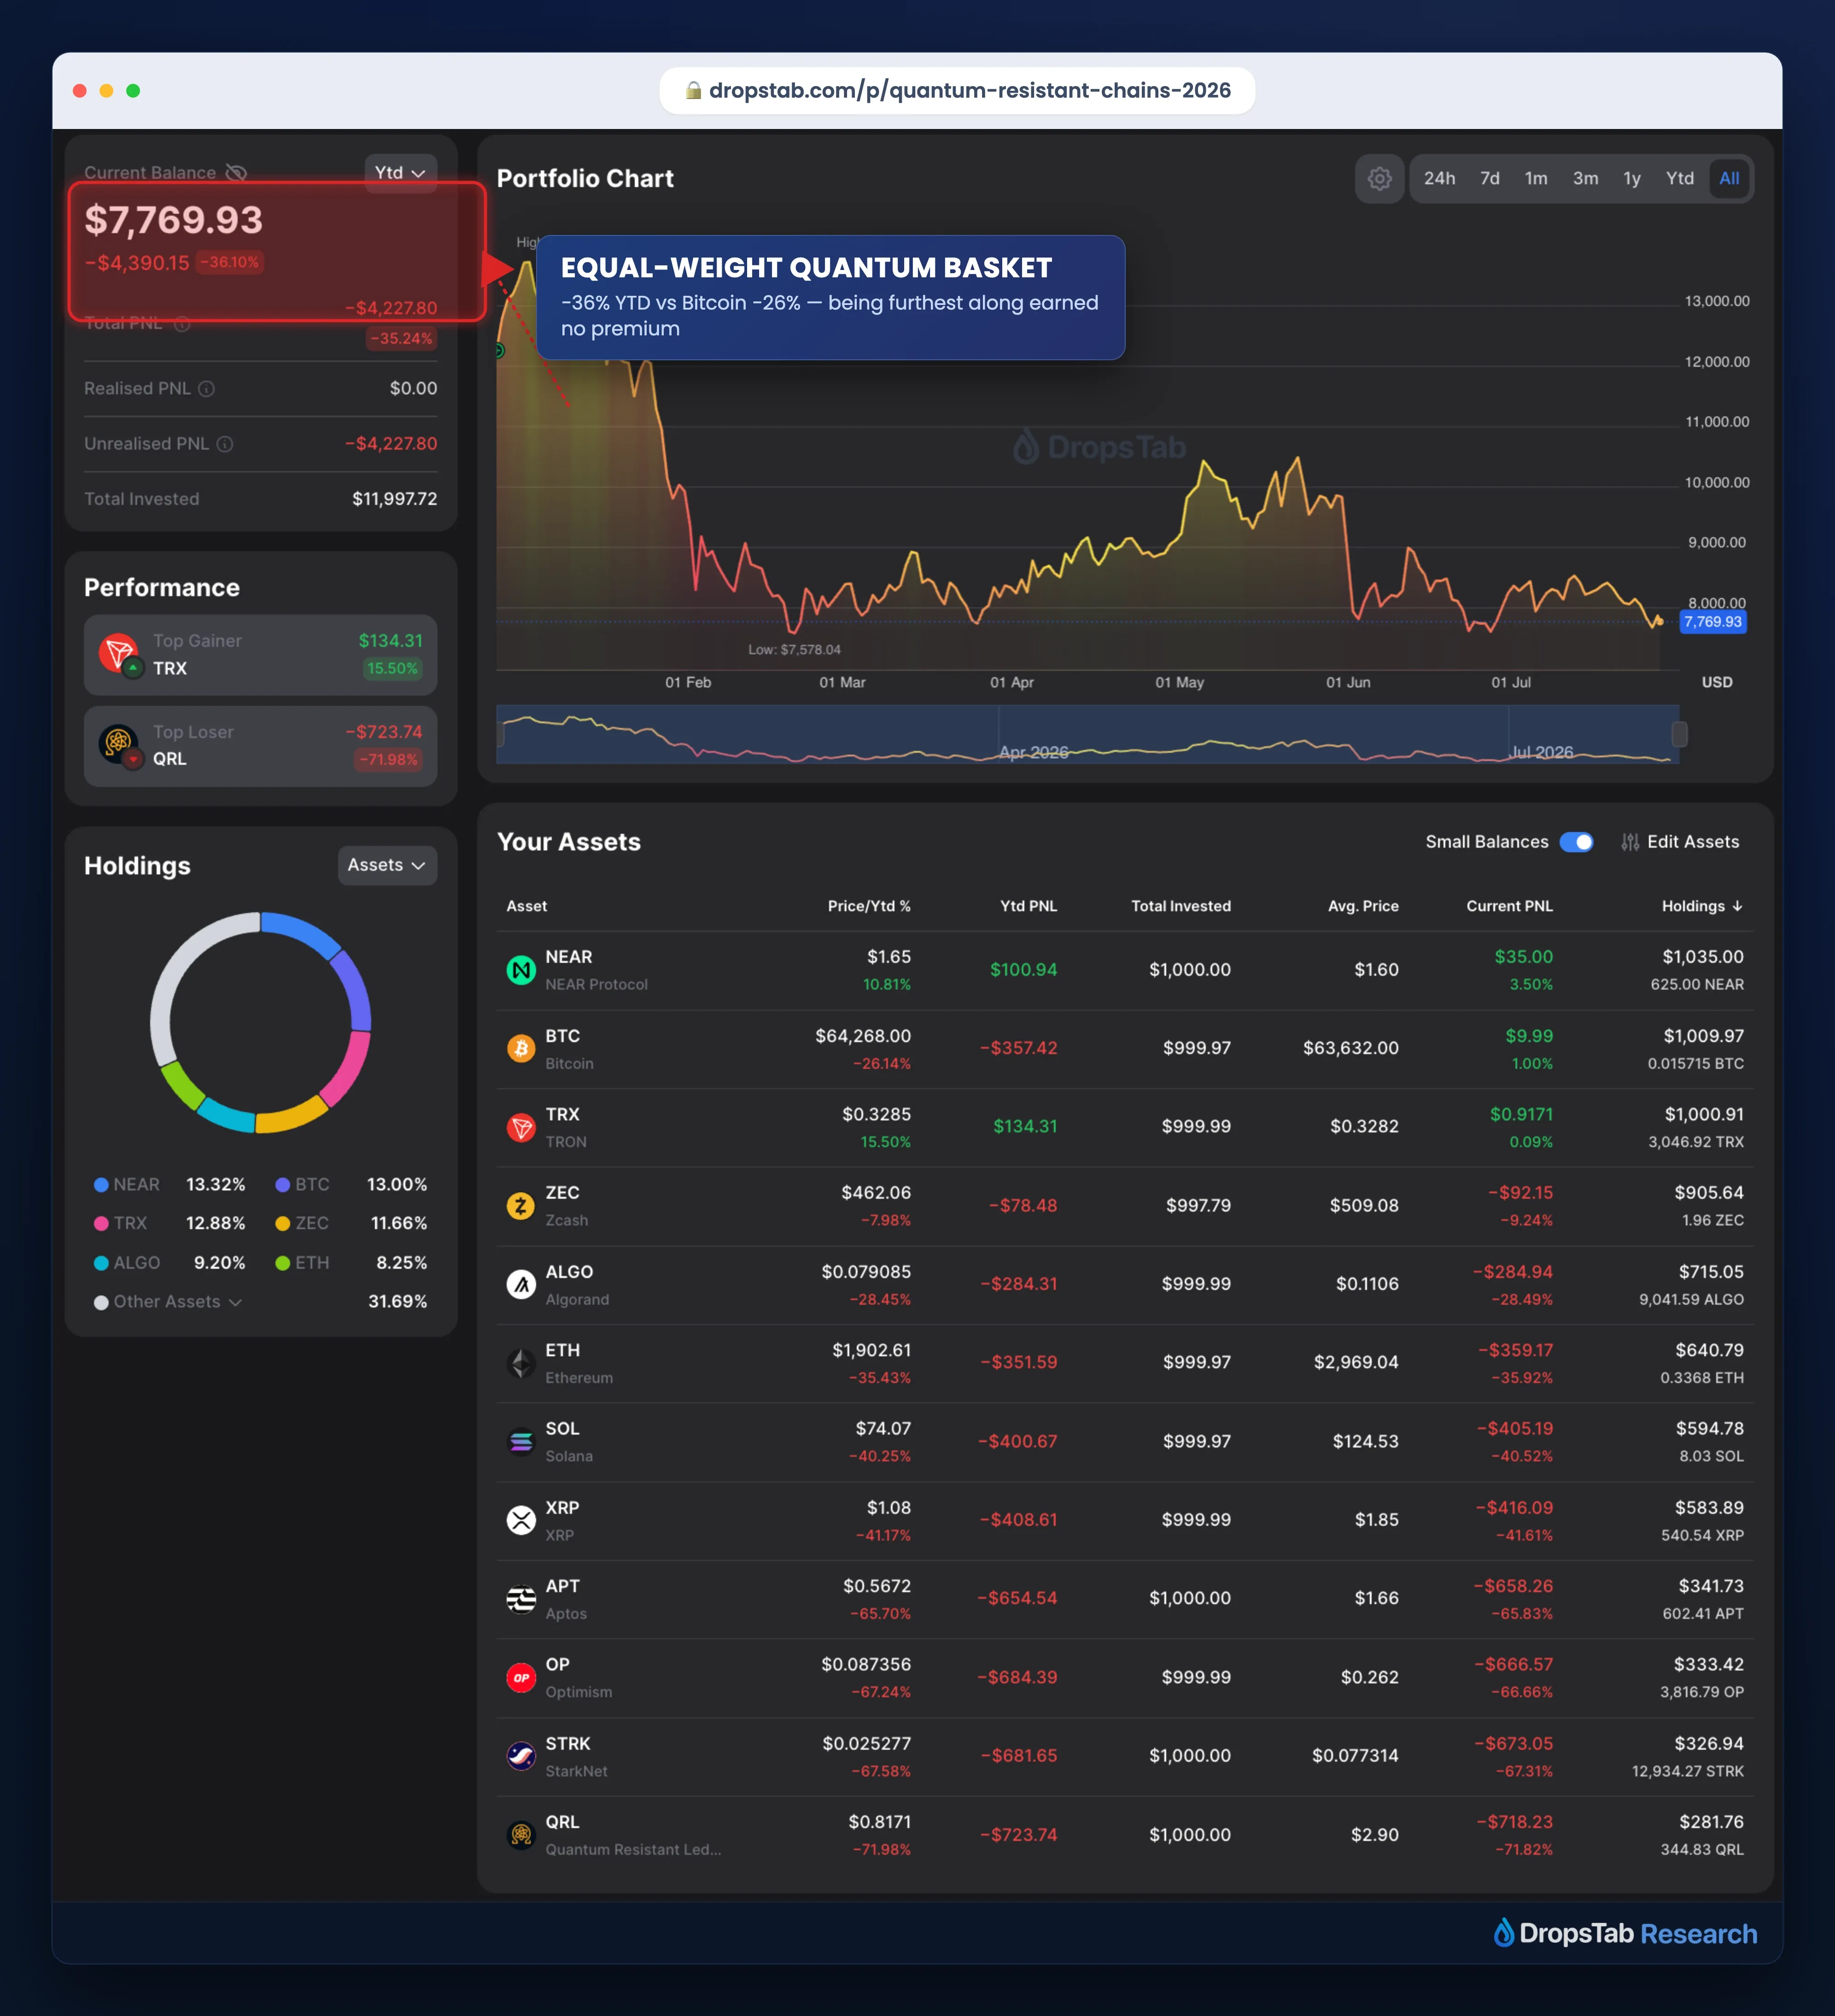Click the Algorand coin icon
Screen dimensions: 1835x2016
tap(521, 1284)
